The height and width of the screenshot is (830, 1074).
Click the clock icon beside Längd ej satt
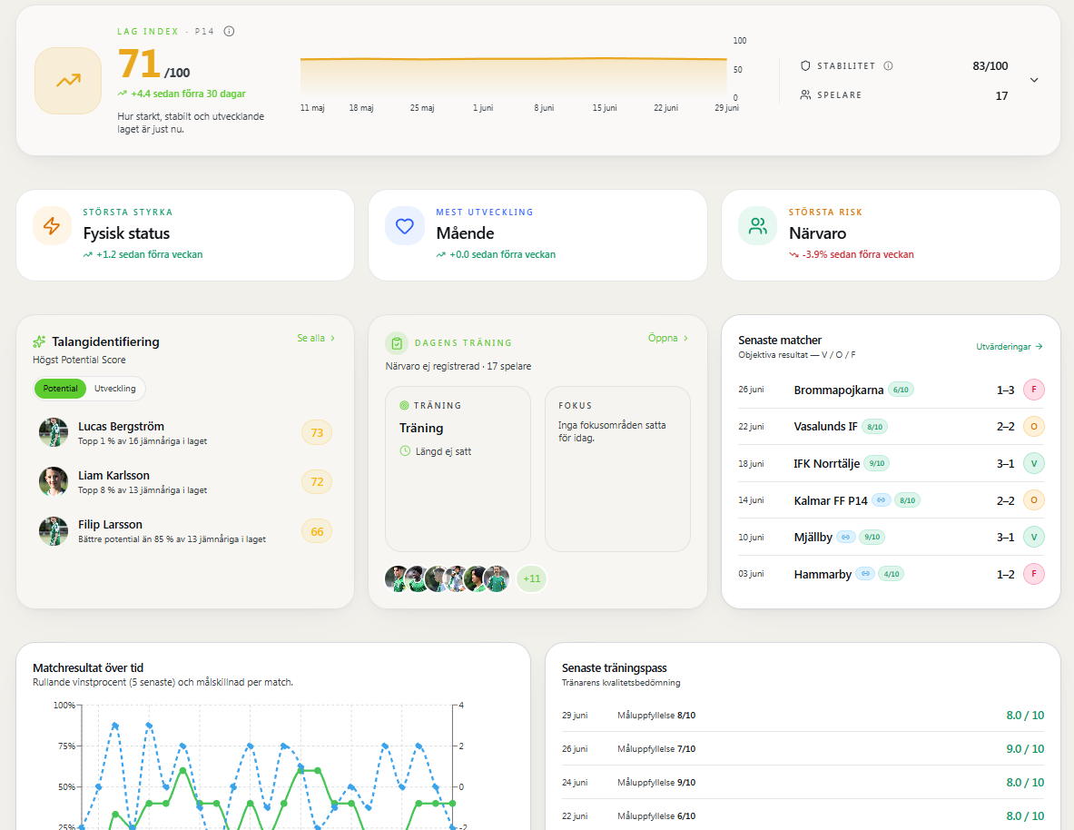pyautogui.click(x=405, y=451)
